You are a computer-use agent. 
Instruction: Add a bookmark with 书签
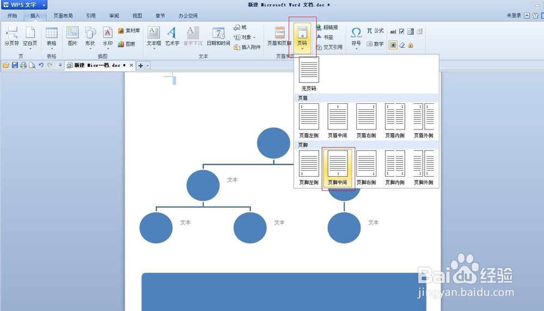click(325, 37)
